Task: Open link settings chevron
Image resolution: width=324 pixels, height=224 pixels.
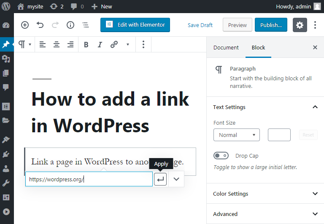Action: tap(176, 179)
